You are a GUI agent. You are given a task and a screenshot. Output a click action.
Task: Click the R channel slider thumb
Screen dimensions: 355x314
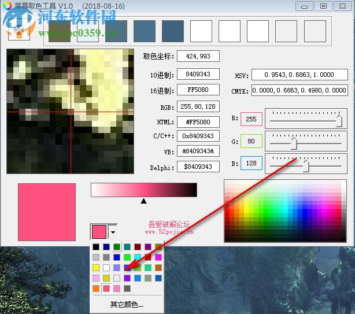pos(339,121)
